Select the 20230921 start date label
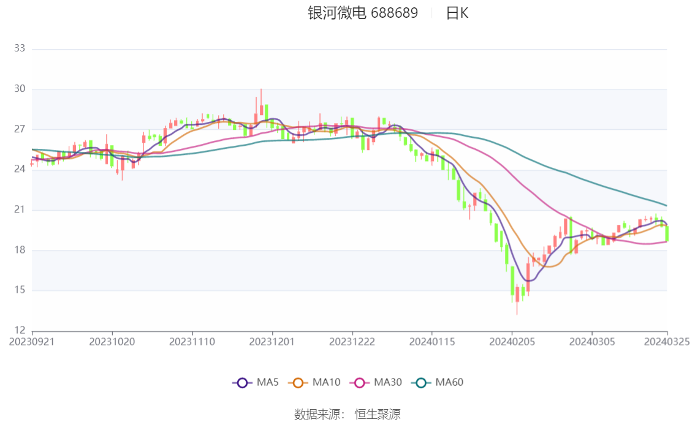 [x=32, y=342]
